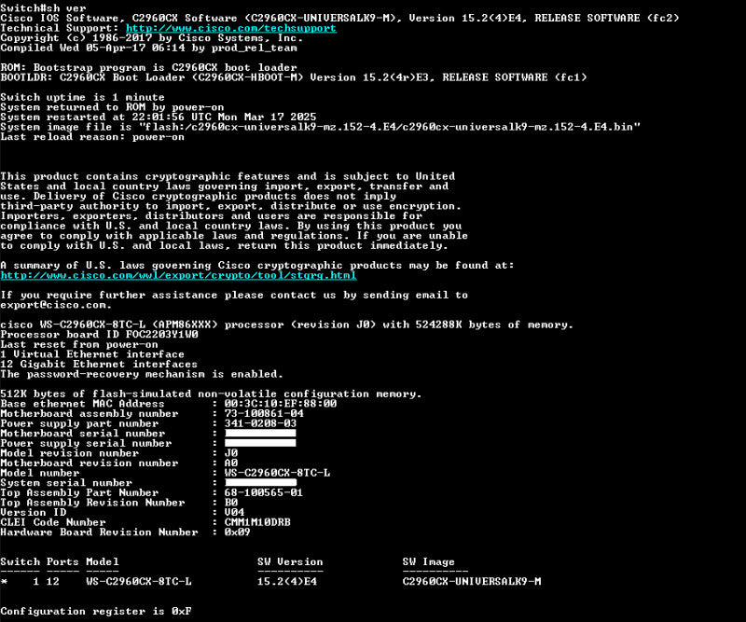
Task: Select table SW image 'C2960CX-UNIVERSALK9-M'
Action: pos(472,582)
